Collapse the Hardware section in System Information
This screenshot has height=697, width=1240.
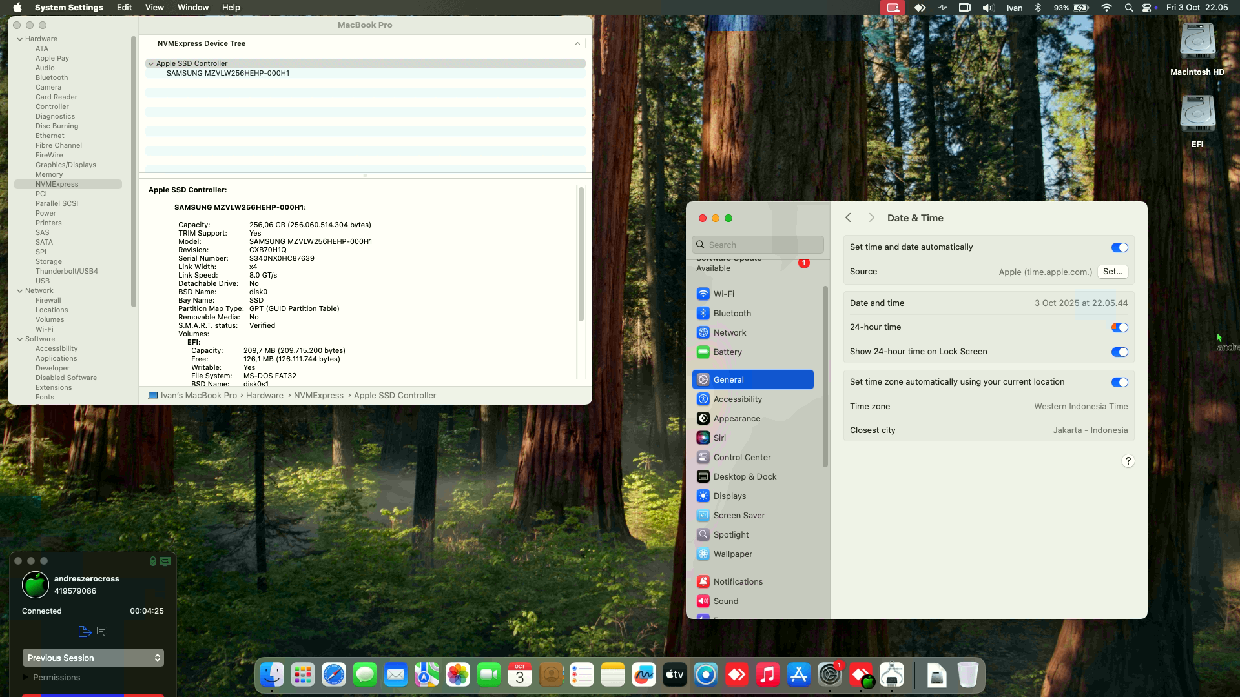tap(20, 39)
